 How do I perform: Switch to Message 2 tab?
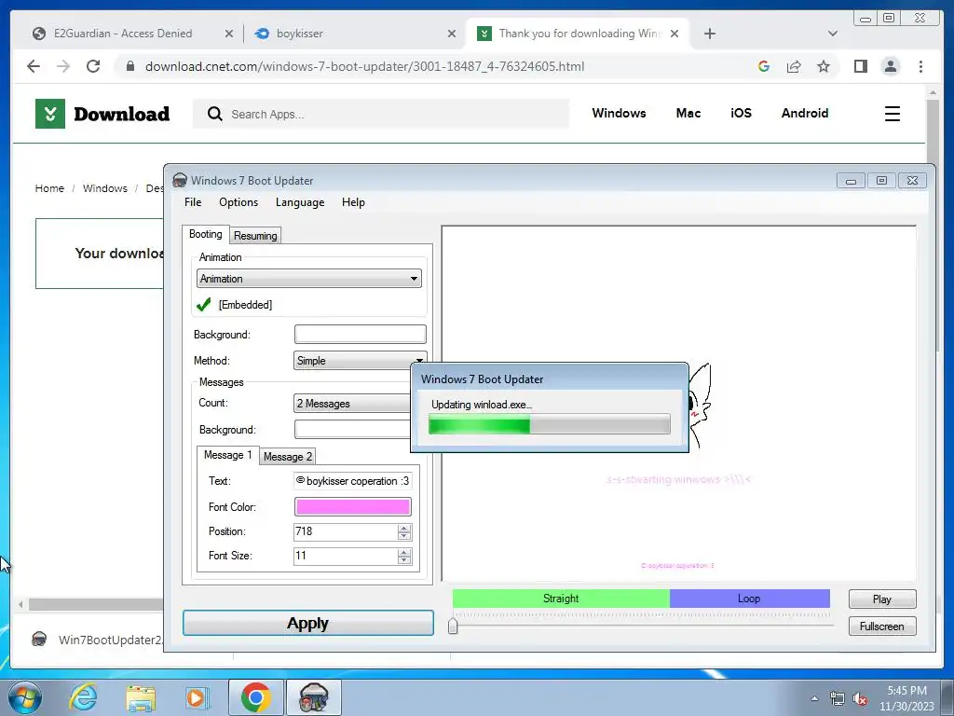(x=288, y=457)
